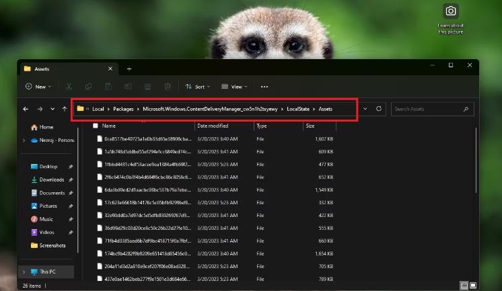Screen dimensions: 502x291
Task: Click the Share icon in toolbar
Action: pyautogui.click(x=147, y=87)
